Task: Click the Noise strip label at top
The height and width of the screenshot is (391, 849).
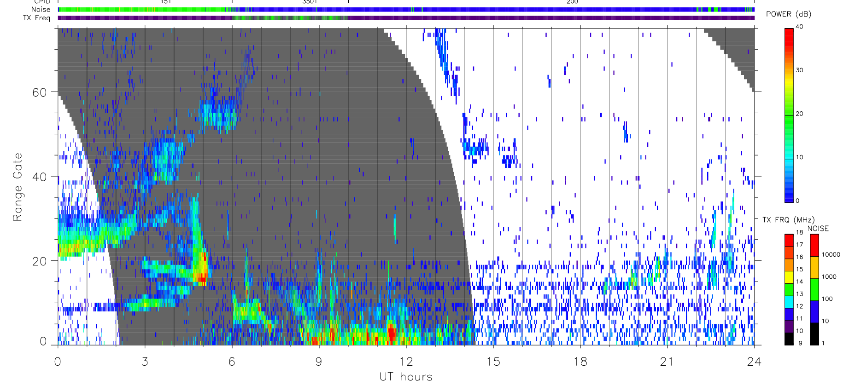Action: coord(41,9)
